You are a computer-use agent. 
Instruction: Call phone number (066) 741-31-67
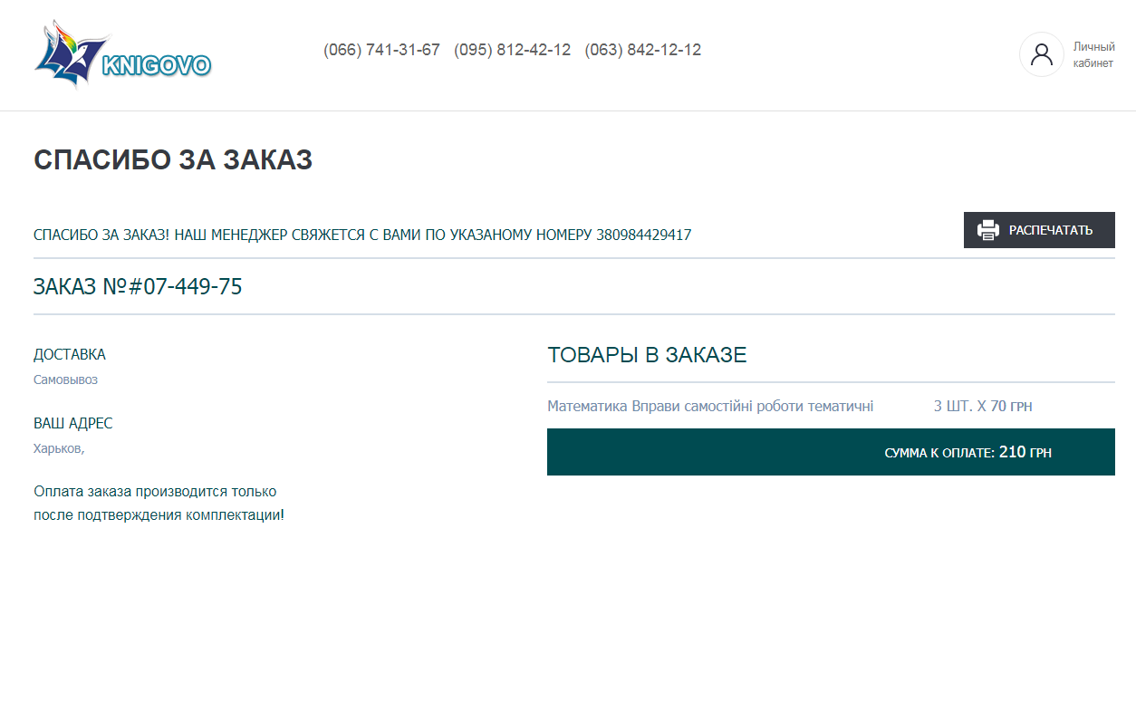click(381, 50)
